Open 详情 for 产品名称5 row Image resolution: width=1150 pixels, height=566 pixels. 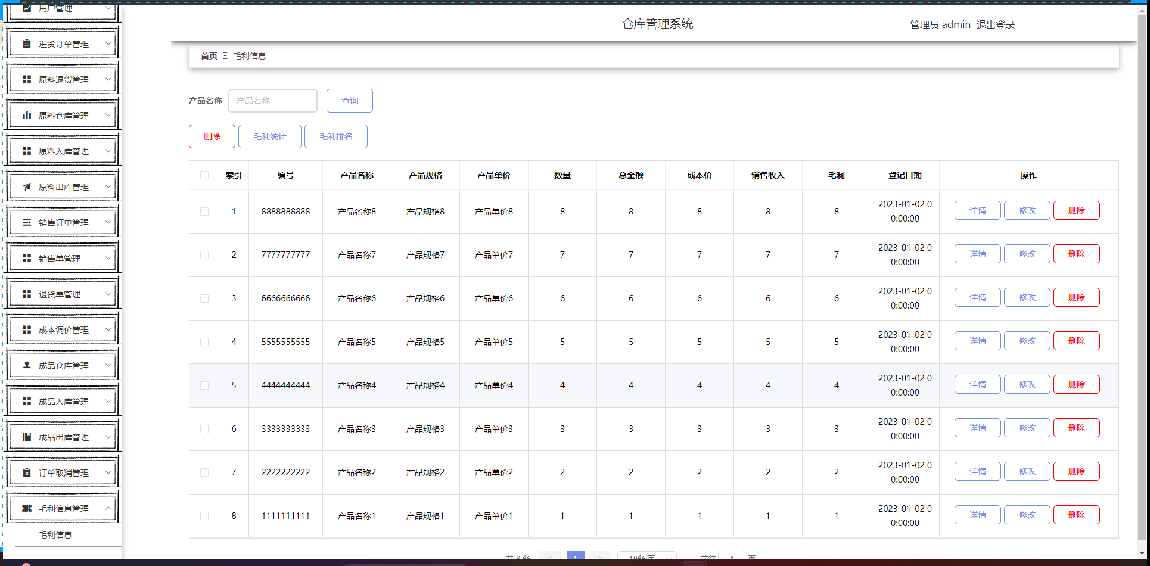pos(978,341)
